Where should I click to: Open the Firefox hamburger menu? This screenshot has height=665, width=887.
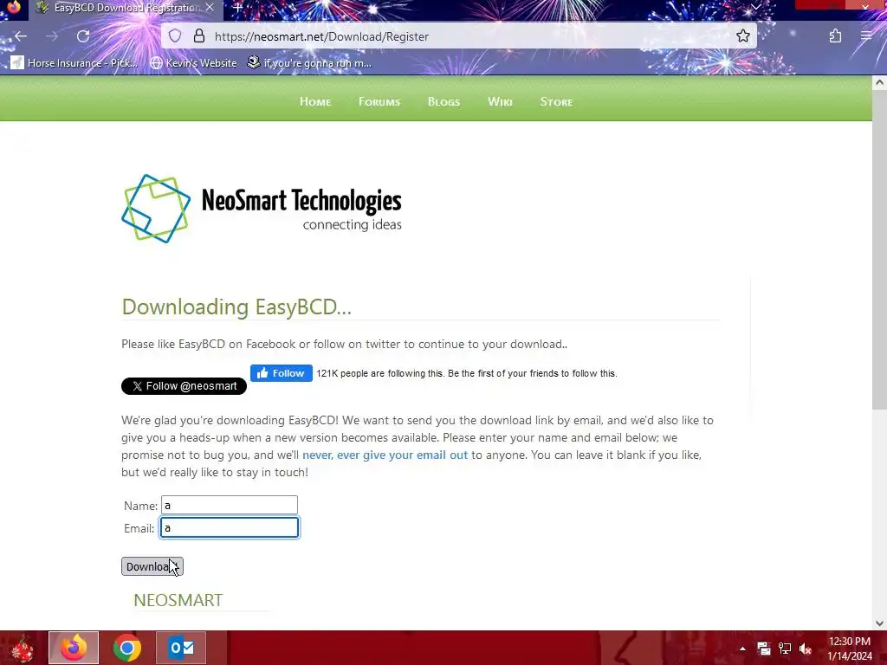(x=866, y=36)
